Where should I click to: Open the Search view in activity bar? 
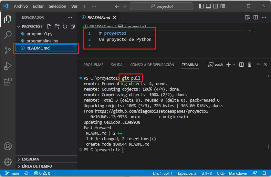(x=8, y=35)
